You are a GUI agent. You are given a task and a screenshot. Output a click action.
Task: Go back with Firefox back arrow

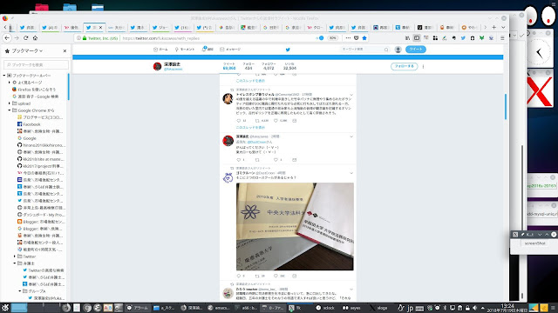coord(7,38)
